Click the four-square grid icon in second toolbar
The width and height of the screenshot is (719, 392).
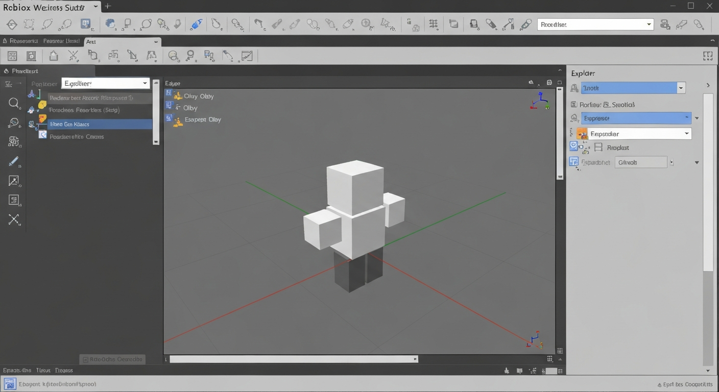tap(12, 56)
